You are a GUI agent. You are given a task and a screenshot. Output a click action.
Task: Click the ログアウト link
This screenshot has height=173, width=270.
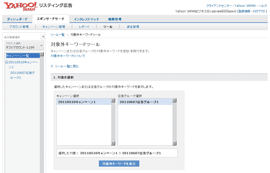coord(260,11)
